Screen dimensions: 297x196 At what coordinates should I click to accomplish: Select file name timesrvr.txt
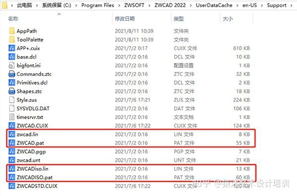pyautogui.click(x=30, y=117)
